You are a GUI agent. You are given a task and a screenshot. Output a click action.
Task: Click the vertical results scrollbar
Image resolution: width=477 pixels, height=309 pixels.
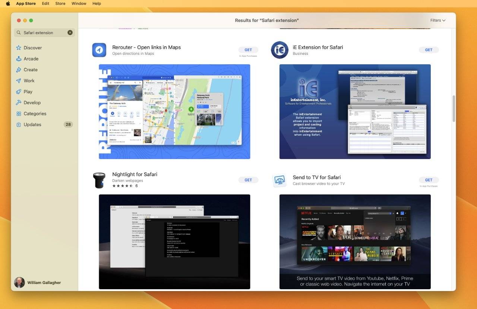[x=454, y=108]
